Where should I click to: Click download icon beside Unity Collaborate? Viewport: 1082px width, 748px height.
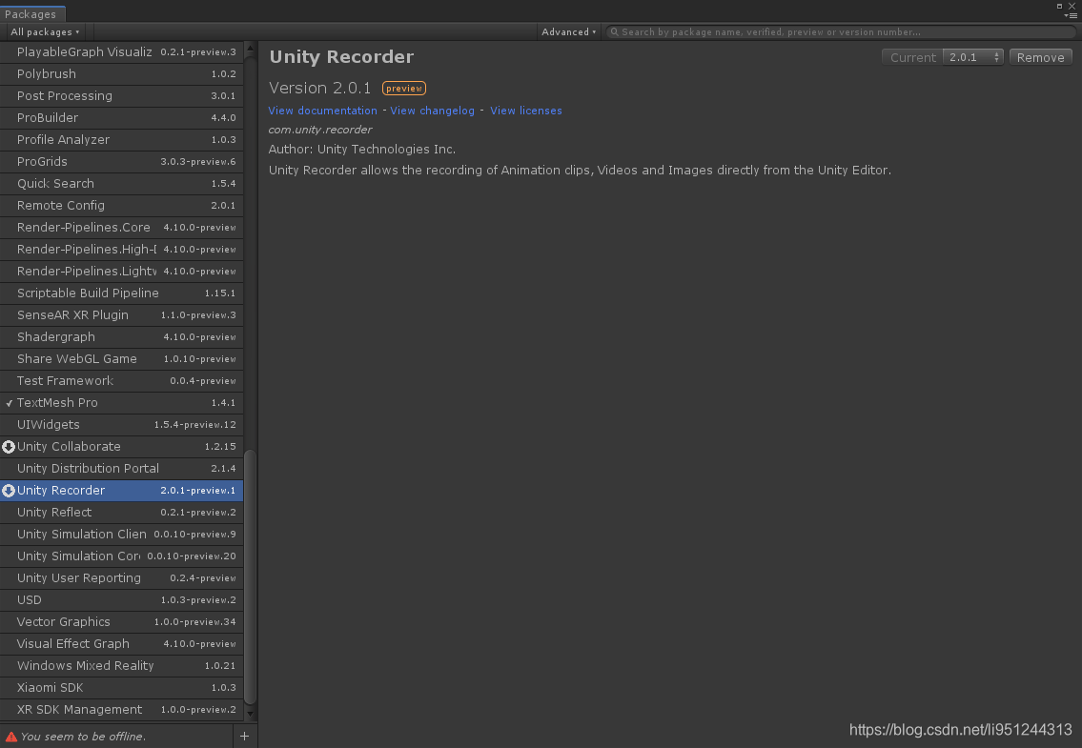click(9, 447)
